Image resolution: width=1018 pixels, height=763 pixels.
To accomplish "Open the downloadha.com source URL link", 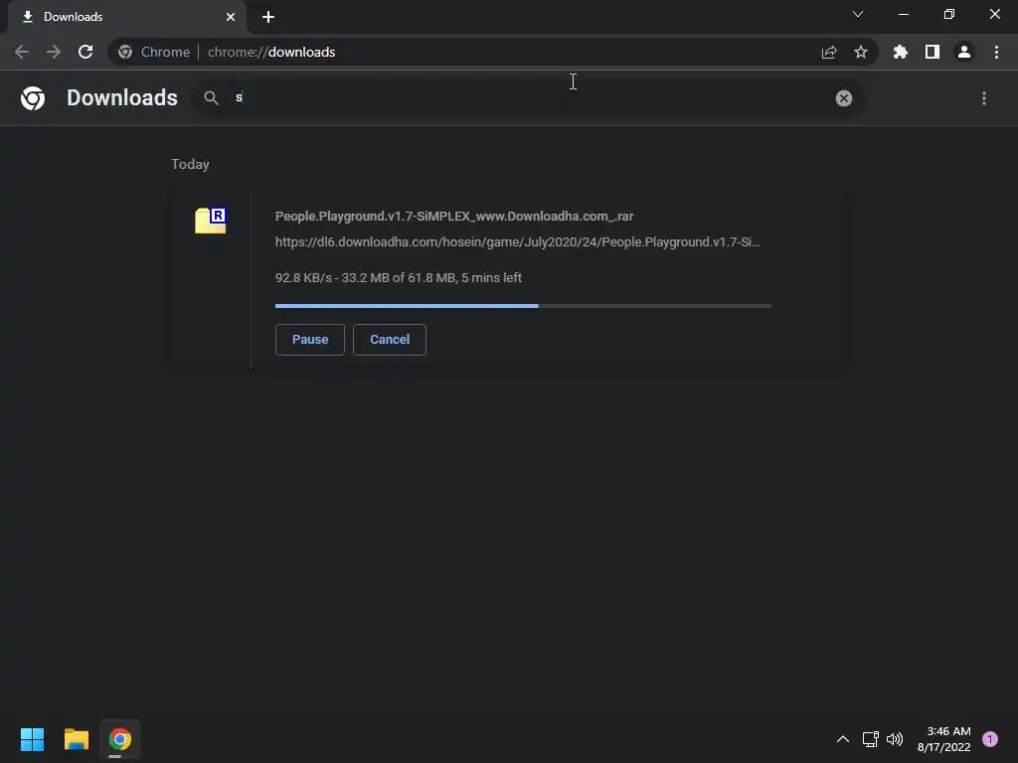I will click(517, 242).
